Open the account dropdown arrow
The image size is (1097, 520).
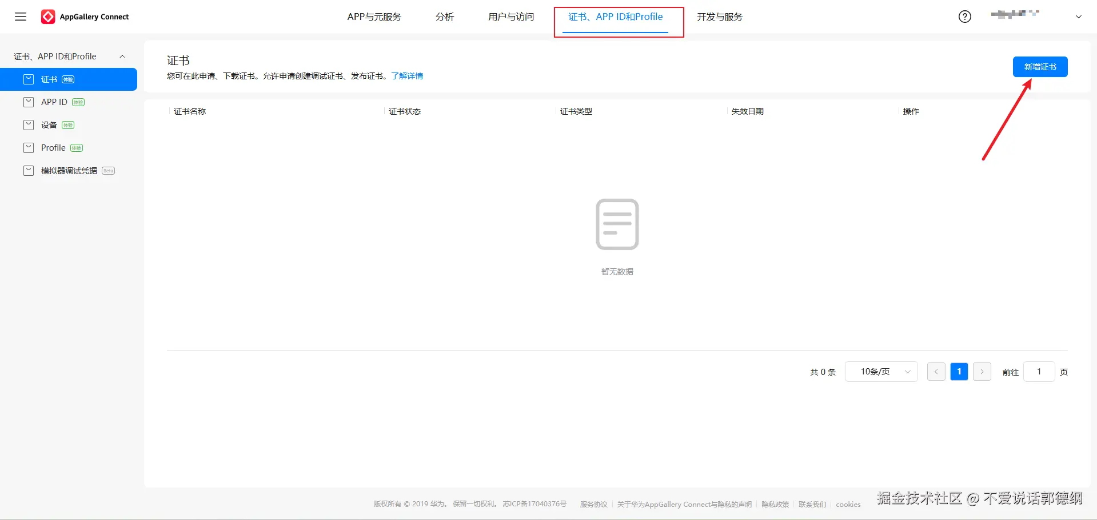[1079, 17]
